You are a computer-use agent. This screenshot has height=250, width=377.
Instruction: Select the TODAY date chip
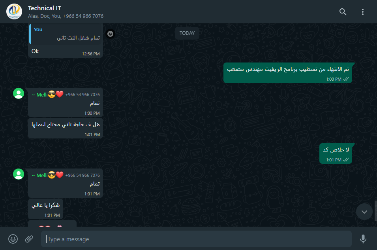(187, 33)
